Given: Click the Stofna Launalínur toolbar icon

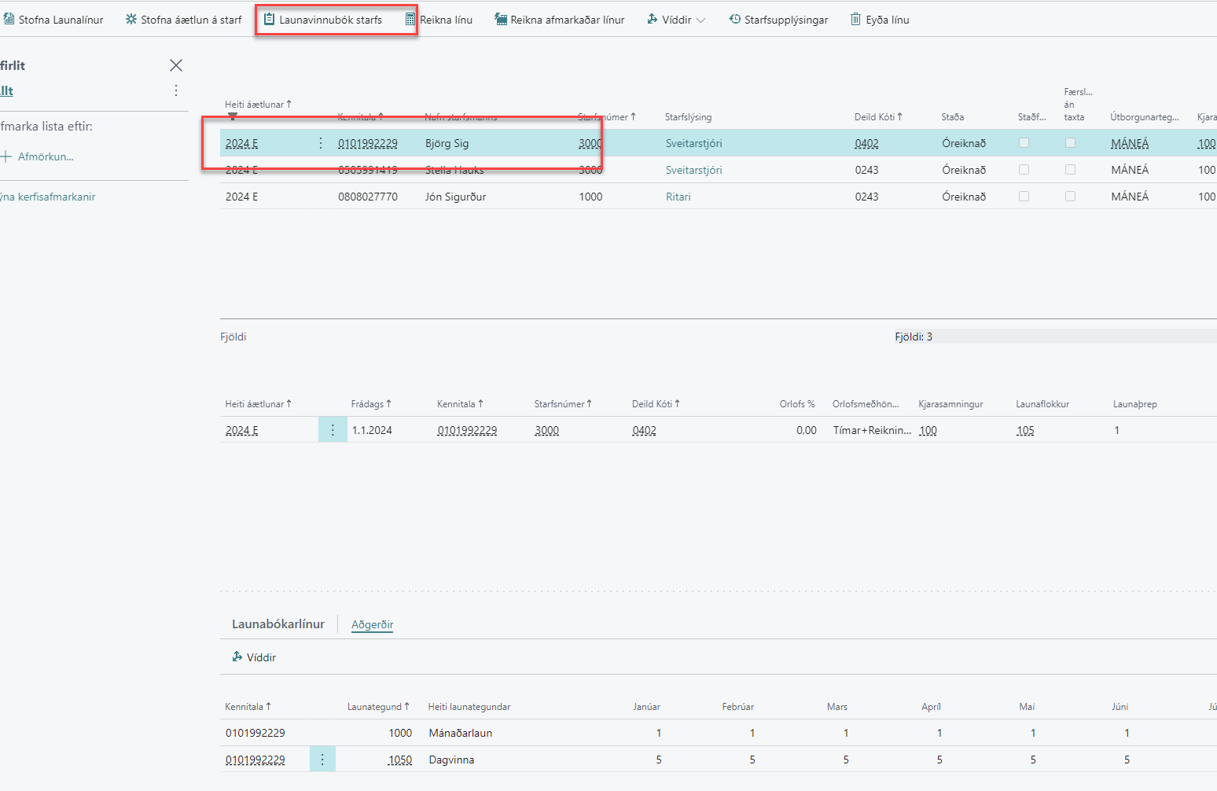Looking at the screenshot, I should click(x=9, y=20).
